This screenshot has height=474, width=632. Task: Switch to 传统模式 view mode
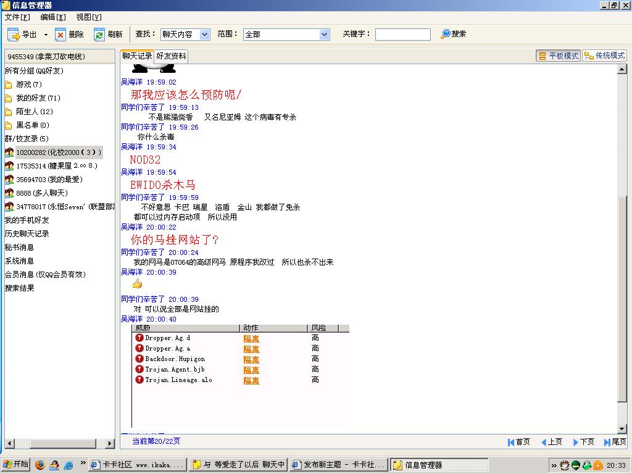[605, 56]
